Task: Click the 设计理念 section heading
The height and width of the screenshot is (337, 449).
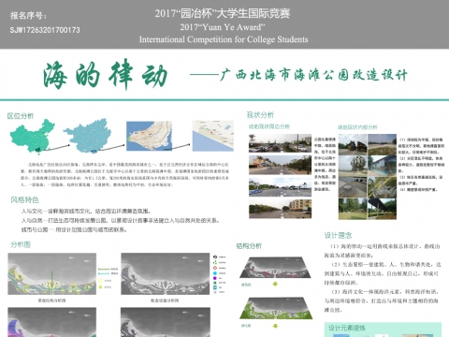Action: (338, 235)
